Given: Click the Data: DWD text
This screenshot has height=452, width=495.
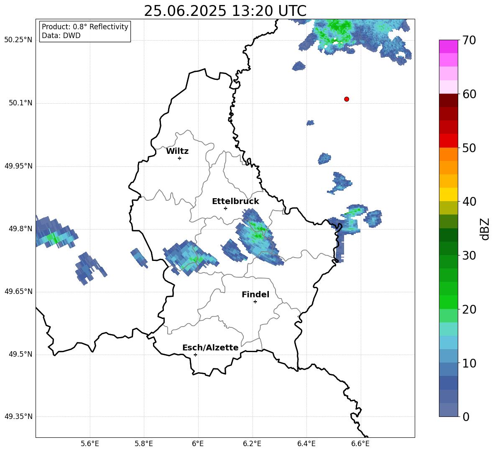Looking at the screenshot, I should [61, 36].
